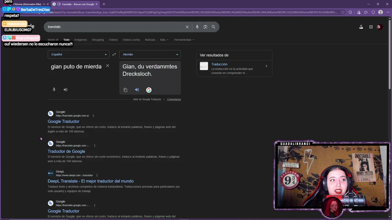Click the Traducción panel thumbnail
Viewport: 392px width, 220px height.
pos(204,66)
